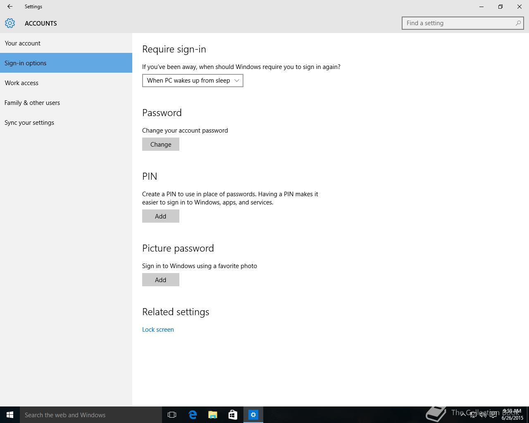Click the Require sign-in heading
529x423 pixels.
[x=174, y=49]
